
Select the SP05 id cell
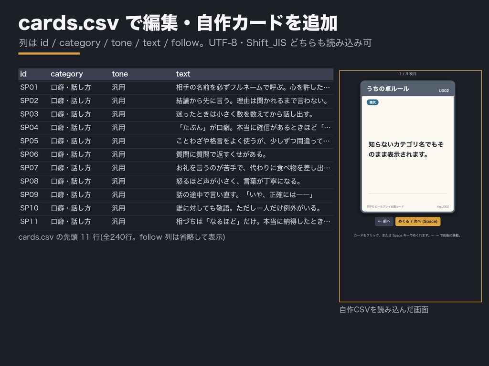tap(29, 141)
